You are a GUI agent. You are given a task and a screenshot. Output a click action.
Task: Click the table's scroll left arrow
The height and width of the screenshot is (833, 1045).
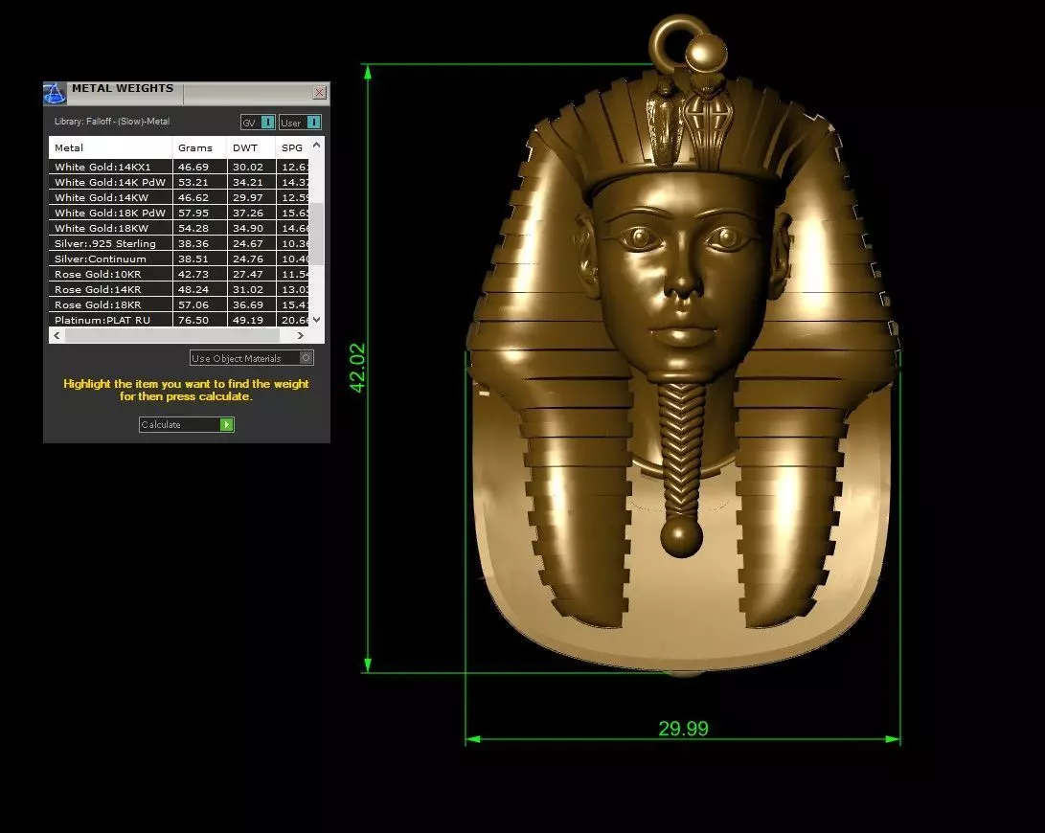click(x=57, y=336)
